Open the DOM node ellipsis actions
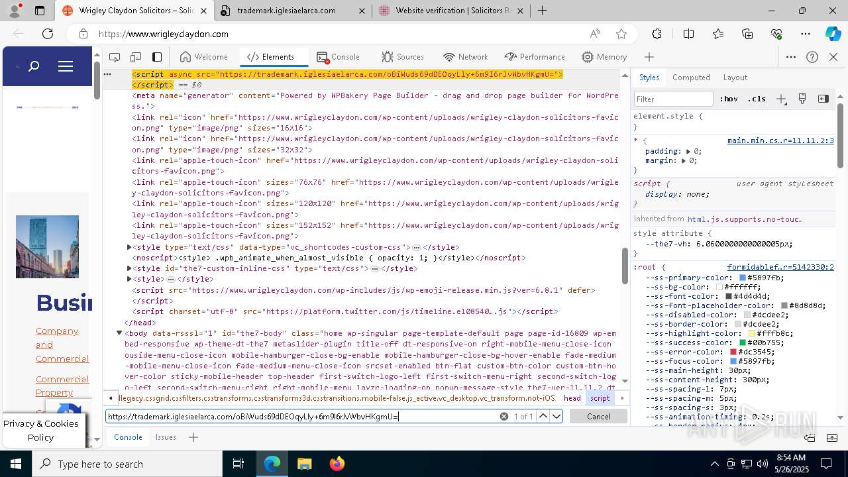This screenshot has width=848, height=477. pos(107,74)
